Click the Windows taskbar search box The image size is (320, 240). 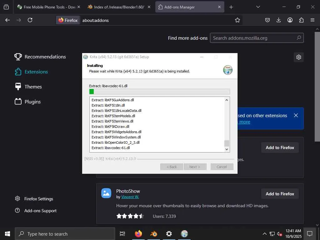(65, 234)
